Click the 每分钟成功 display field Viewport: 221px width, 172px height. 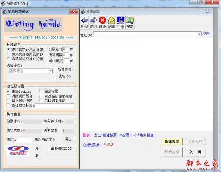[69, 122]
